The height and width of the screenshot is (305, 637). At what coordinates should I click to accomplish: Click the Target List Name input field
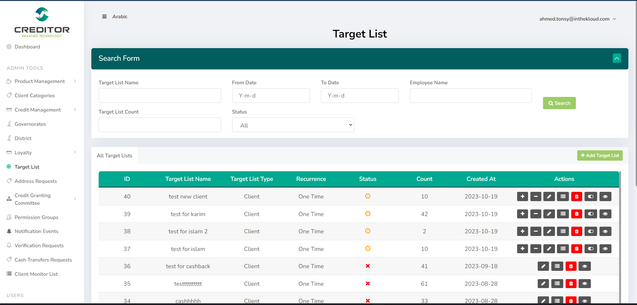coord(160,96)
